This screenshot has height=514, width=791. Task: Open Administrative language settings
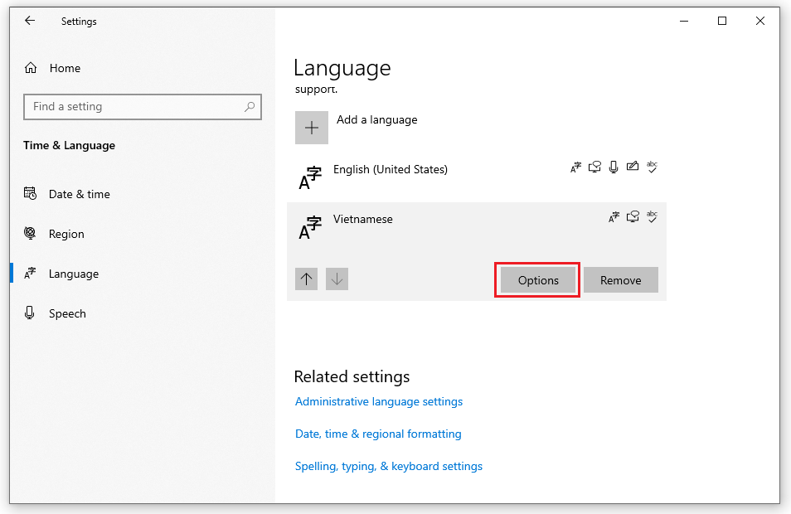tap(378, 401)
